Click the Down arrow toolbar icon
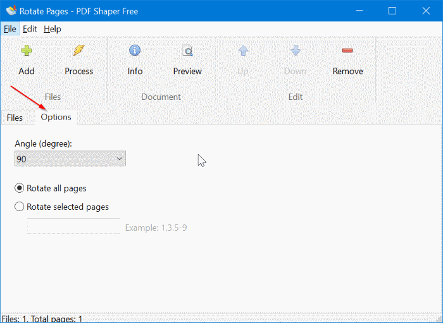 [296, 51]
